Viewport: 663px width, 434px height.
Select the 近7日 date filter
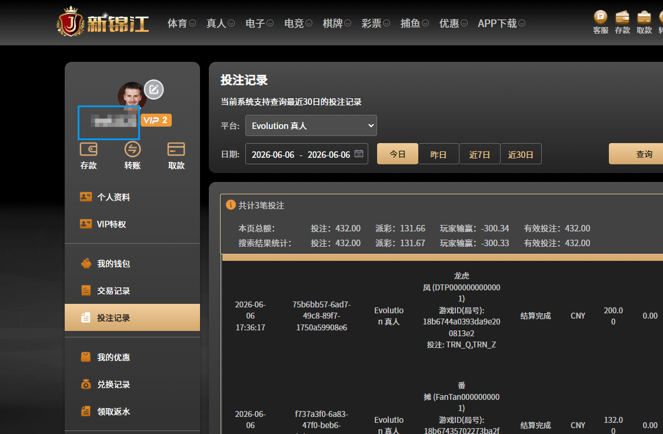479,154
